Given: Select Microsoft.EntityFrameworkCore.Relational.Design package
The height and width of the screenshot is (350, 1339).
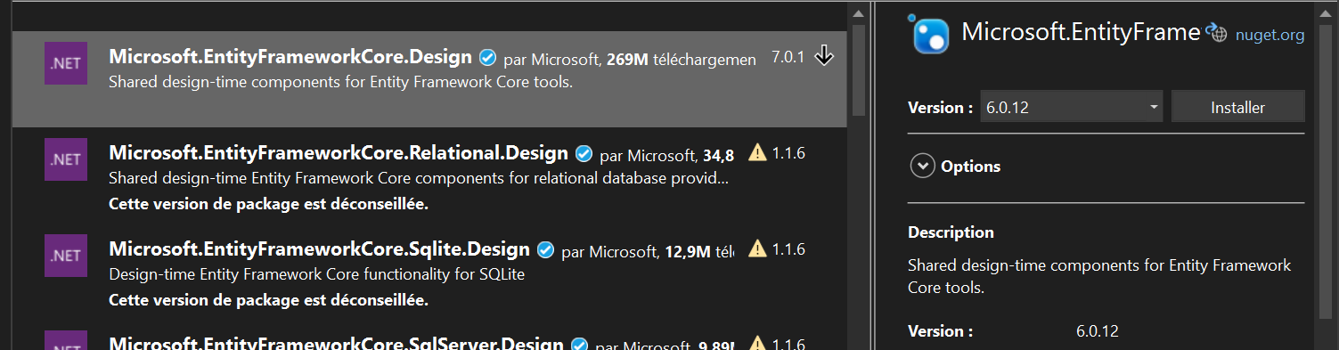Looking at the screenshot, I should (x=429, y=176).
